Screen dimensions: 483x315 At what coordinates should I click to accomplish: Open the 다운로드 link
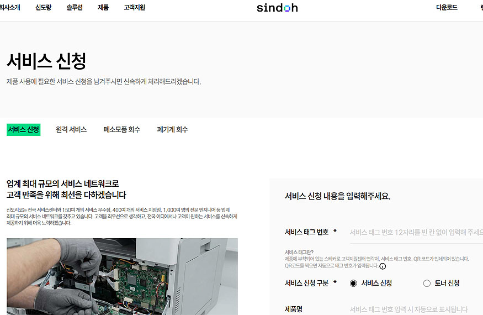point(447,7)
